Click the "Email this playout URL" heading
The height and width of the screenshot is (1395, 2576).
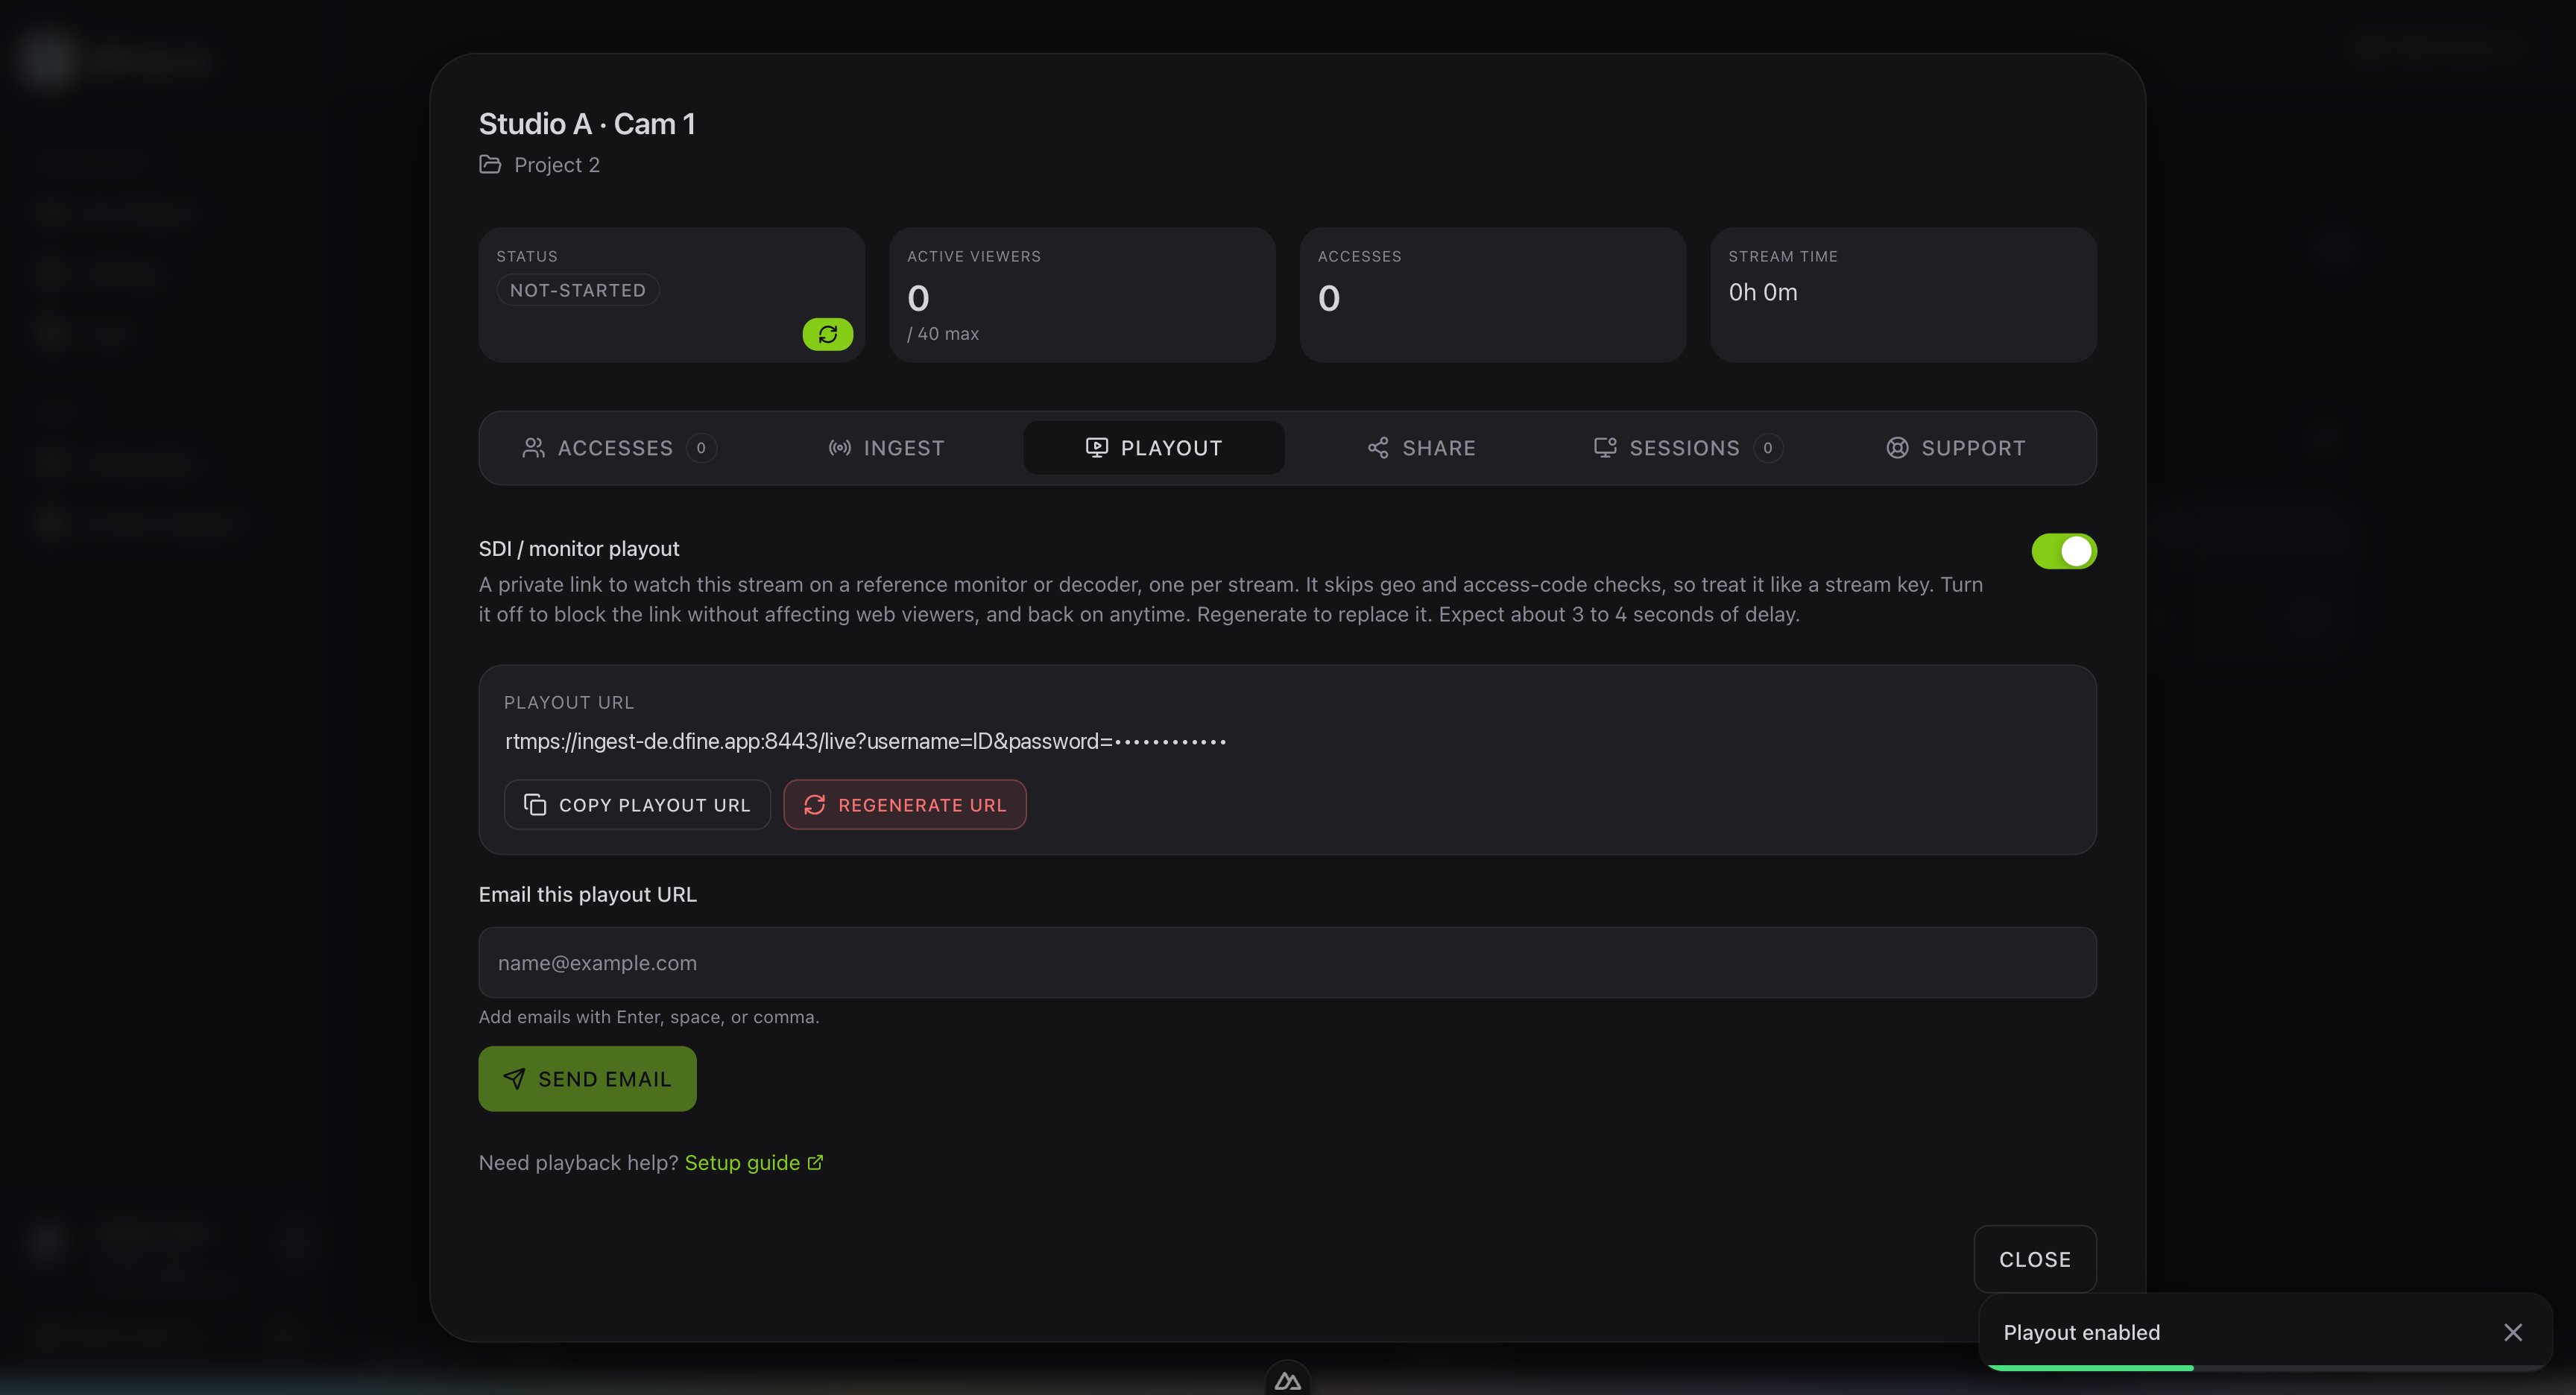[x=588, y=894]
